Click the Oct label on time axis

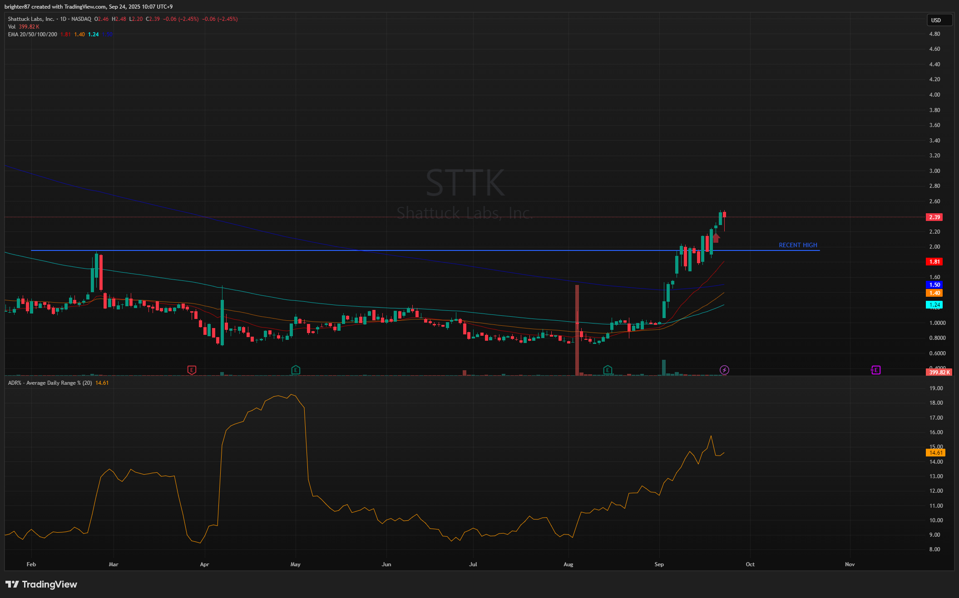pyautogui.click(x=750, y=564)
